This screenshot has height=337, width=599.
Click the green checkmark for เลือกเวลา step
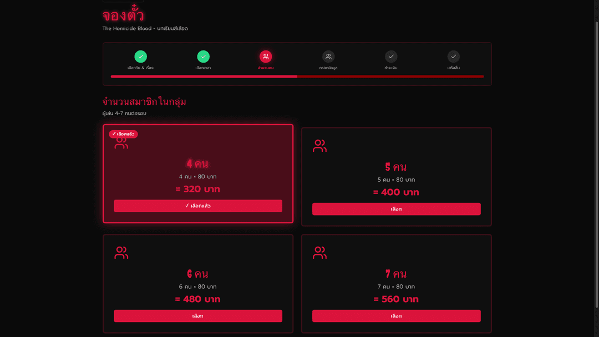(203, 57)
